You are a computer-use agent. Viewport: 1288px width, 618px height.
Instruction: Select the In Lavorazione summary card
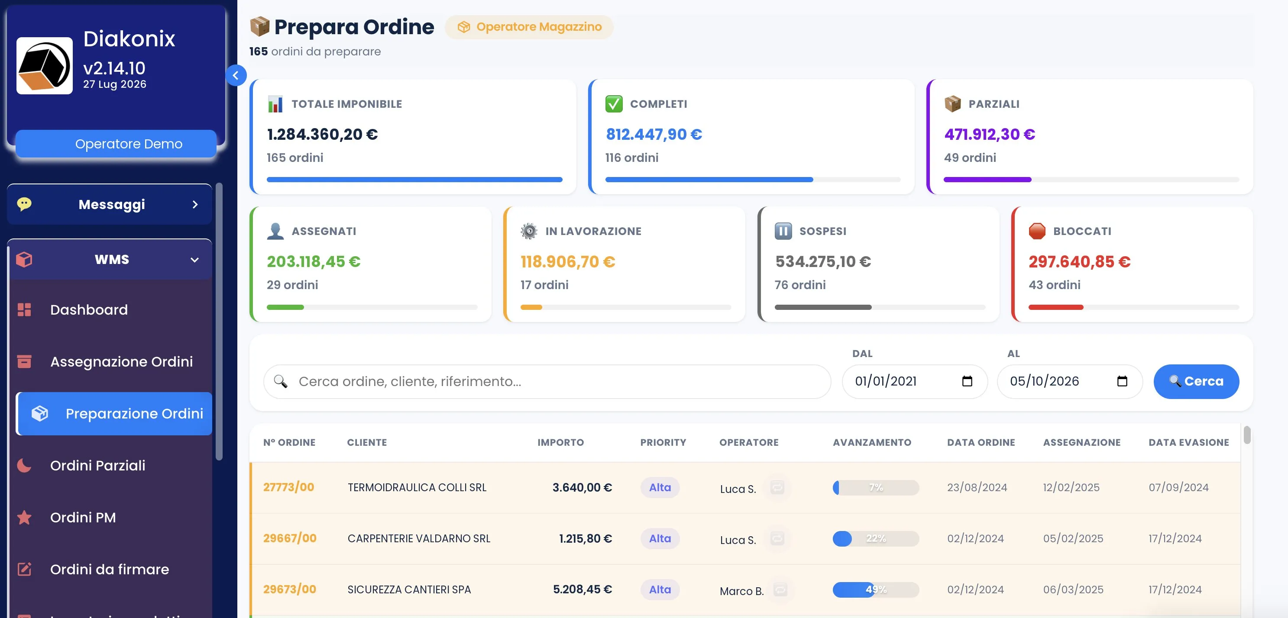(624, 264)
